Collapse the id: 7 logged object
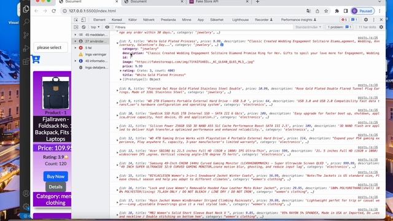 click(117, 43)
